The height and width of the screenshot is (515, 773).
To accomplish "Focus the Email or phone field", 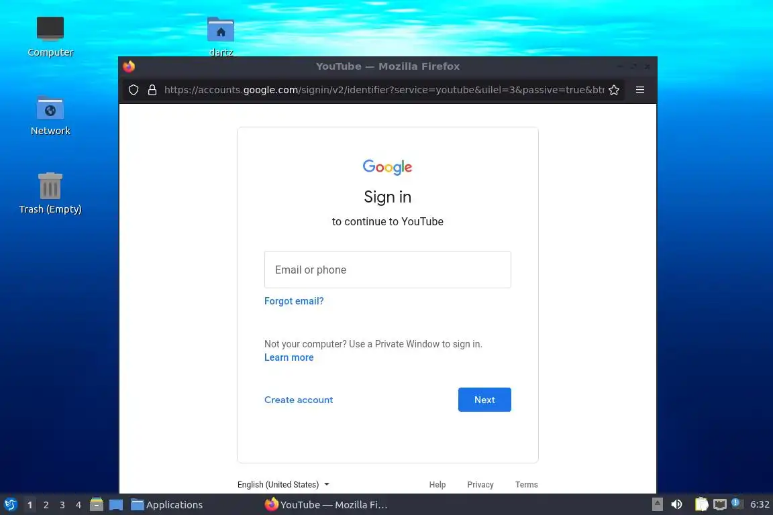I will (x=387, y=270).
